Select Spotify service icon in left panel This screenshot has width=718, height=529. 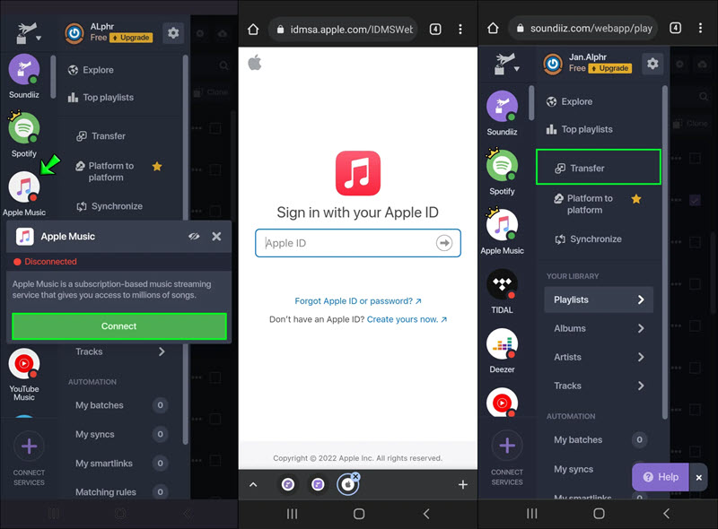click(24, 127)
